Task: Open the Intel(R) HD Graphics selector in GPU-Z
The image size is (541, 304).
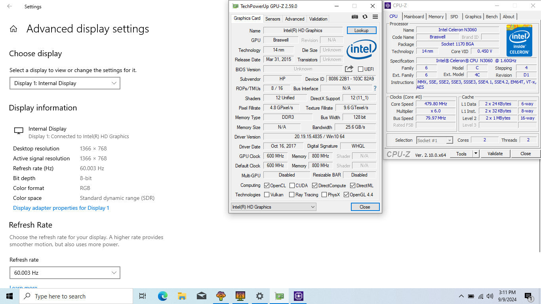Action: [274, 207]
